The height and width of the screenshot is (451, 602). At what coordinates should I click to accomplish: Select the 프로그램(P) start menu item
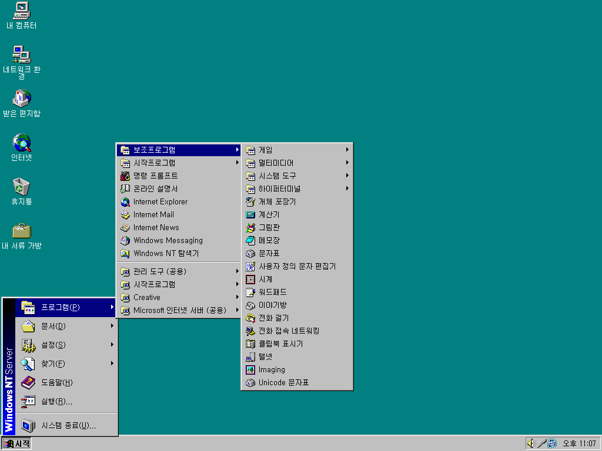coord(66,307)
